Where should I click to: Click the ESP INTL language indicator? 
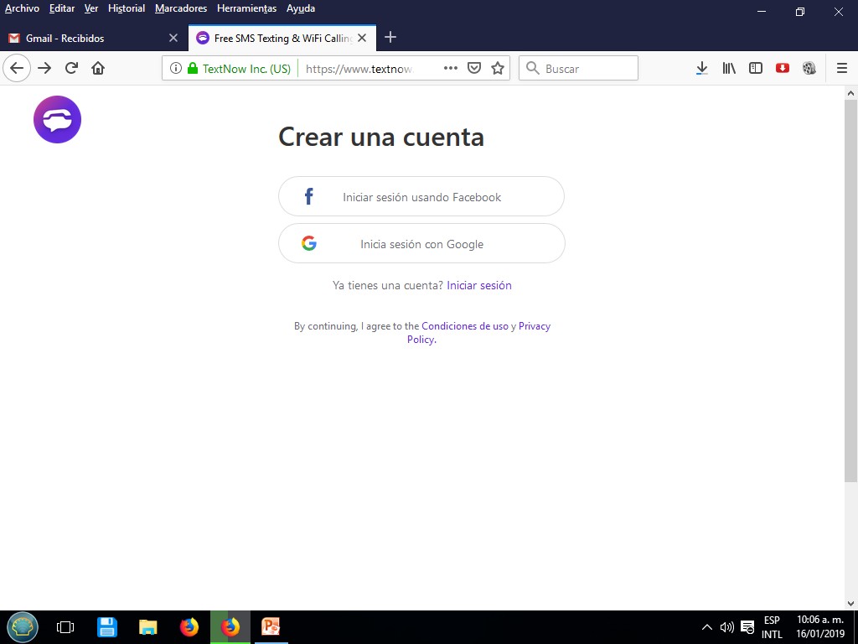point(772,627)
